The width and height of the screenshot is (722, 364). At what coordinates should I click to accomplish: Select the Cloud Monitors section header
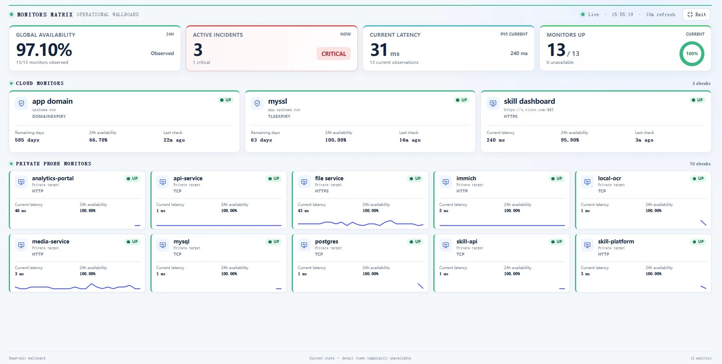coord(40,83)
